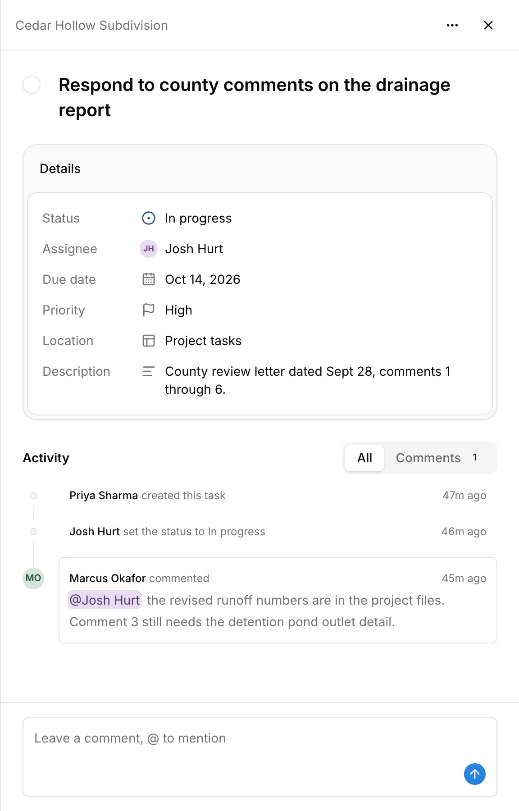519x811 pixels.
Task: Click the @Josh Hurt mention chip
Action: [x=105, y=600]
